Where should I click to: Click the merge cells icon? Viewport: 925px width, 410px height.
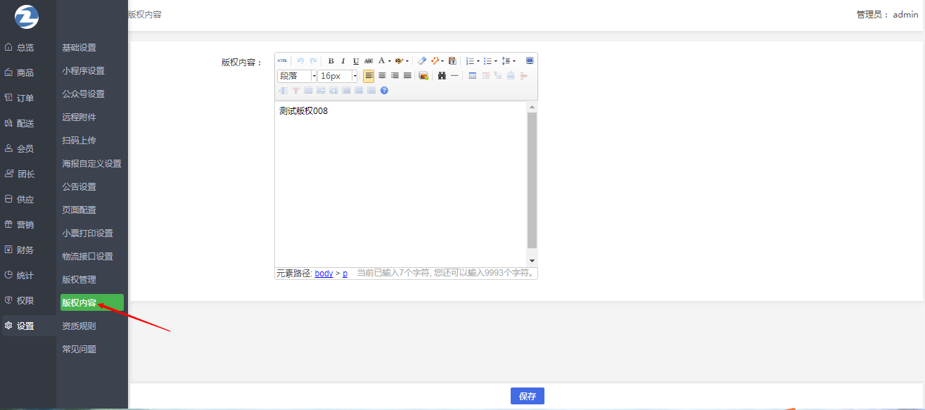pyautogui.click(x=308, y=90)
